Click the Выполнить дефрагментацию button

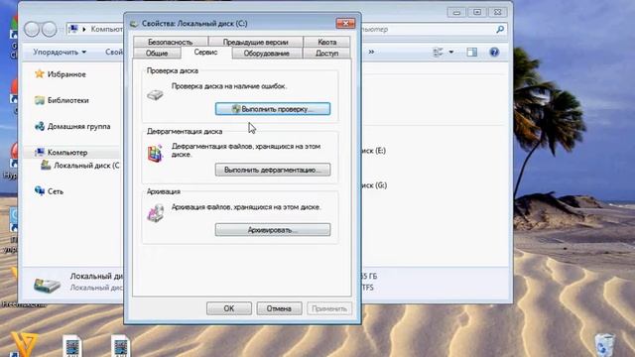pos(273,170)
